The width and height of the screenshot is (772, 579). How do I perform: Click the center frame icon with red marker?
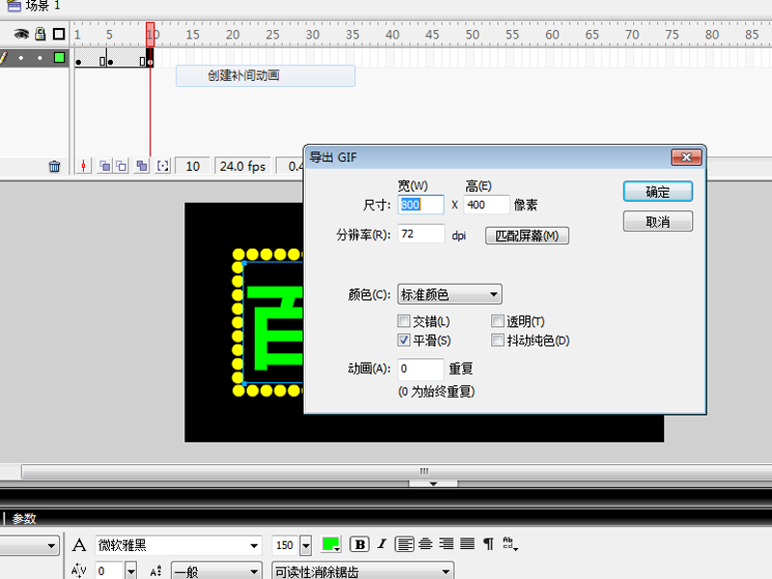83,166
